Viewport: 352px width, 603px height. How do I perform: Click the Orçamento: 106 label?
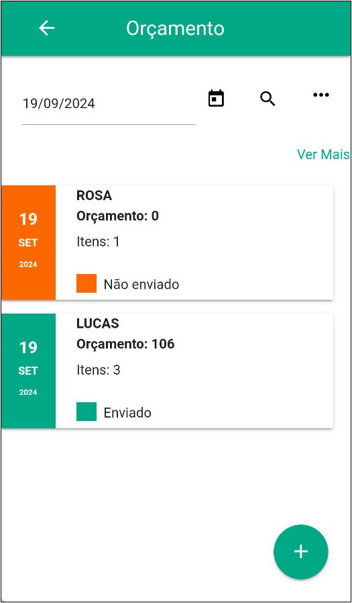click(x=125, y=344)
